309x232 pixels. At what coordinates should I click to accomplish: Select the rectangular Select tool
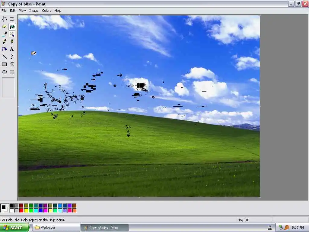(12, 19)
